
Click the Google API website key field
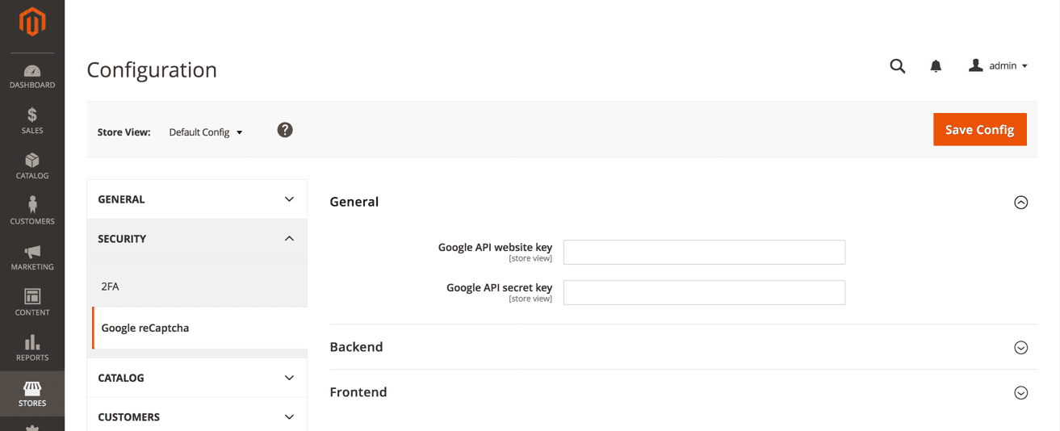(704, 253)
